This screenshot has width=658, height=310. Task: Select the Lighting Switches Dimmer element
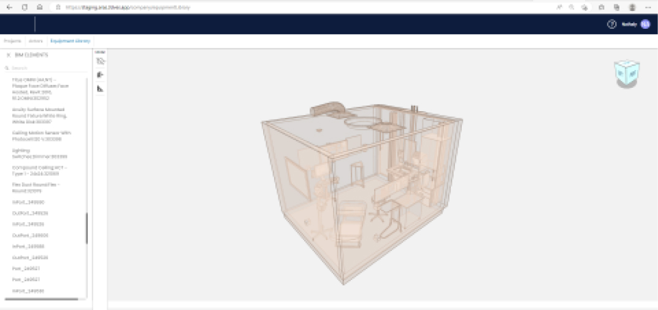pyautogui.click(x=39, y=153)
